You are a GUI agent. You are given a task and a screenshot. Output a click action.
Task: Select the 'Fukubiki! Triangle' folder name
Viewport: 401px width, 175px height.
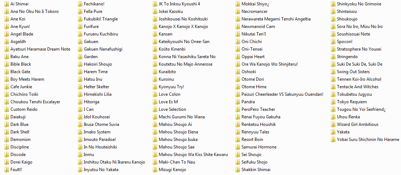pyautogui.click(x=101, y=19)
